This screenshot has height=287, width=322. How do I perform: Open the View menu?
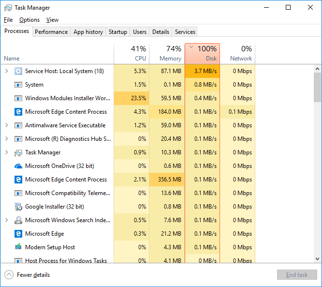point(52,20)
